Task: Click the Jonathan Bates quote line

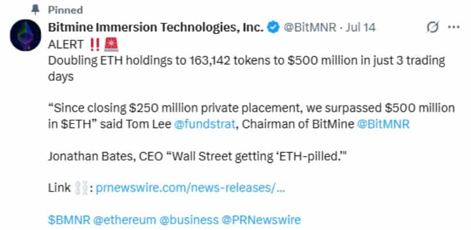Action: point(198,157)
